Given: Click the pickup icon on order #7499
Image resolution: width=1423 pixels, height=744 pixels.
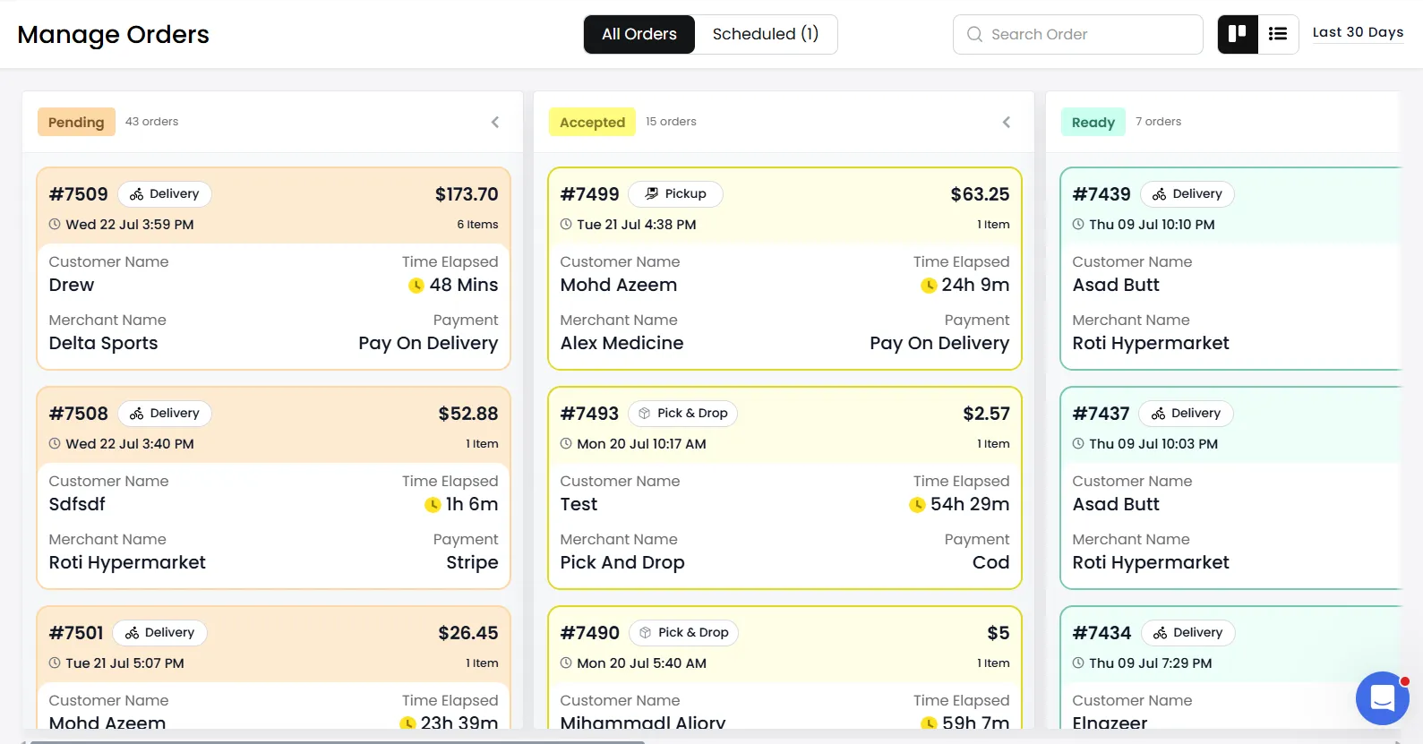Looking at the screenshot, I should click(651, 193).
